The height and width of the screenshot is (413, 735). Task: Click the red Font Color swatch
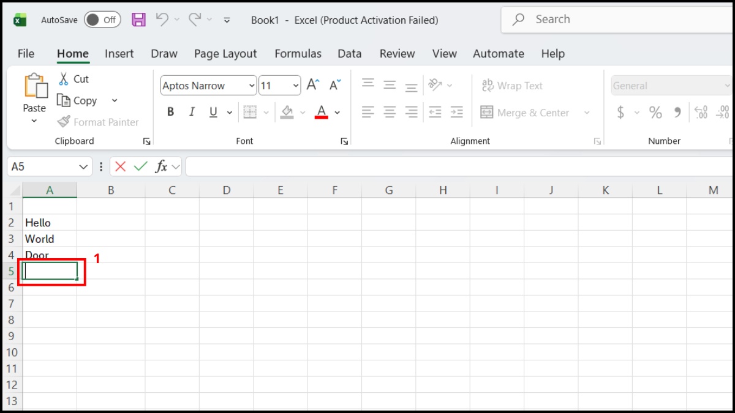320,111
